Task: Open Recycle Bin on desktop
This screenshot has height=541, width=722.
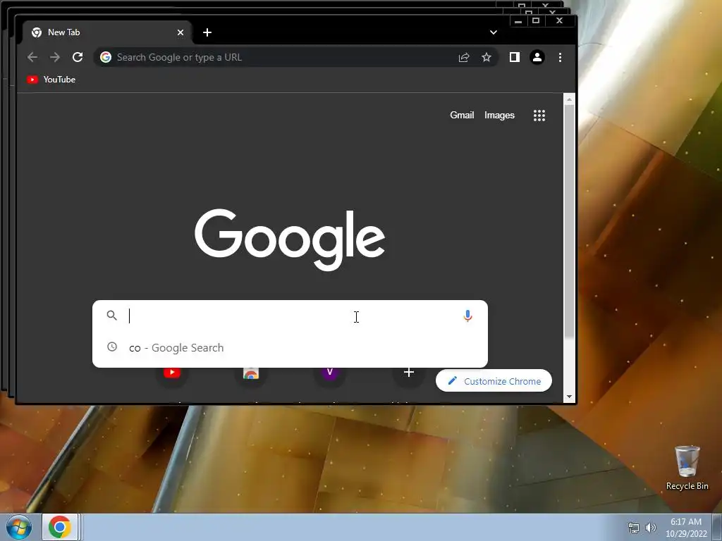Action: tap(687, 468)
